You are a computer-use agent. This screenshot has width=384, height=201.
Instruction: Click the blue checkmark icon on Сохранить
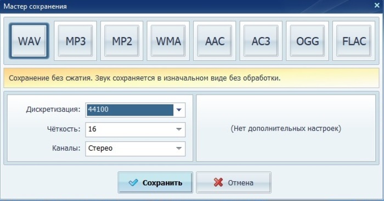[x=133, y=182]
